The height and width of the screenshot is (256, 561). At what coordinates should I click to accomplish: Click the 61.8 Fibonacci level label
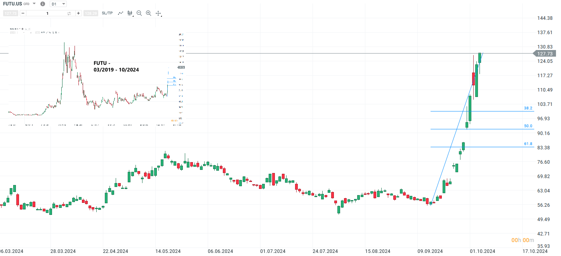tap(528, 144)
